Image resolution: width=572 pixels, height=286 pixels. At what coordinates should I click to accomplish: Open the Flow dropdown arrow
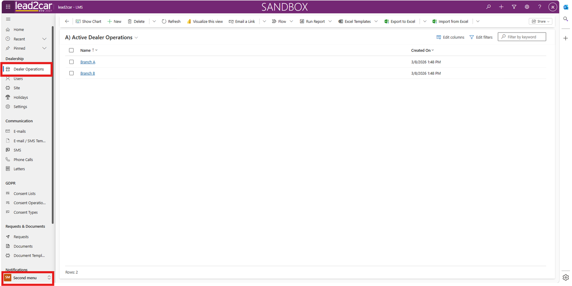(291, 21)
